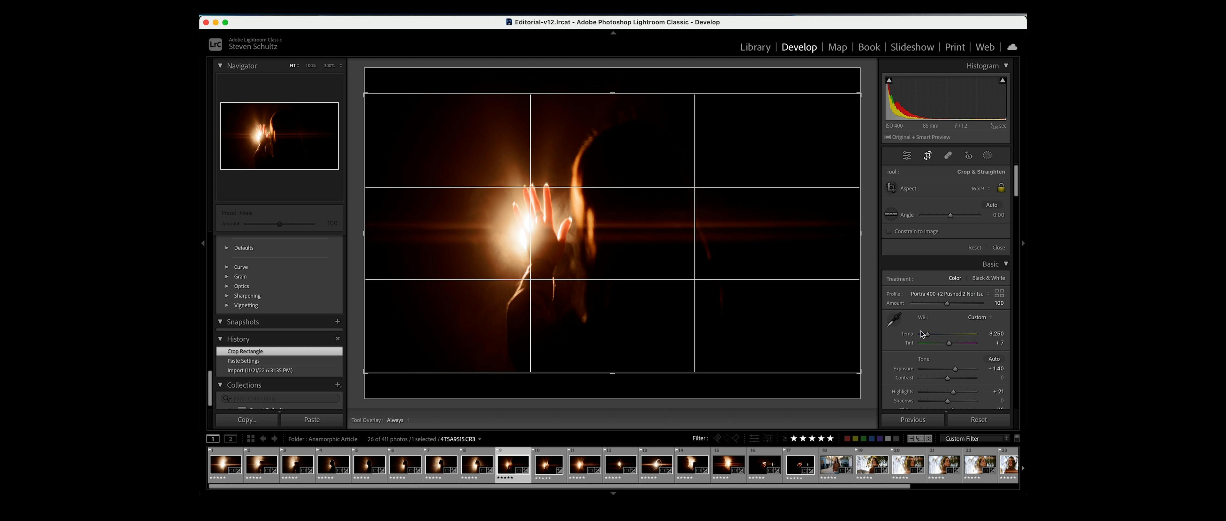Open the Slideshow module

coord(912,47)
